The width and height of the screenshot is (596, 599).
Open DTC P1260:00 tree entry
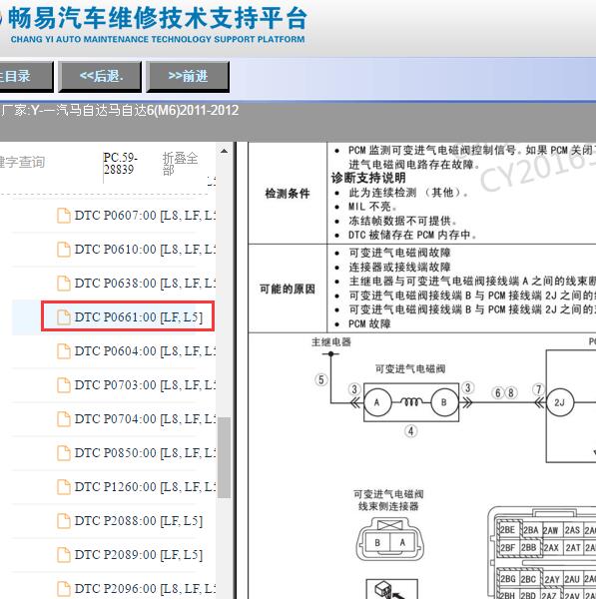(145, 487)
